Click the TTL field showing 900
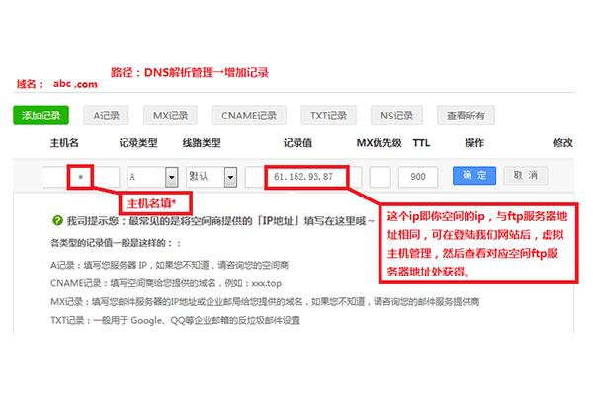593x395 pixels. [x=418, y=177]
